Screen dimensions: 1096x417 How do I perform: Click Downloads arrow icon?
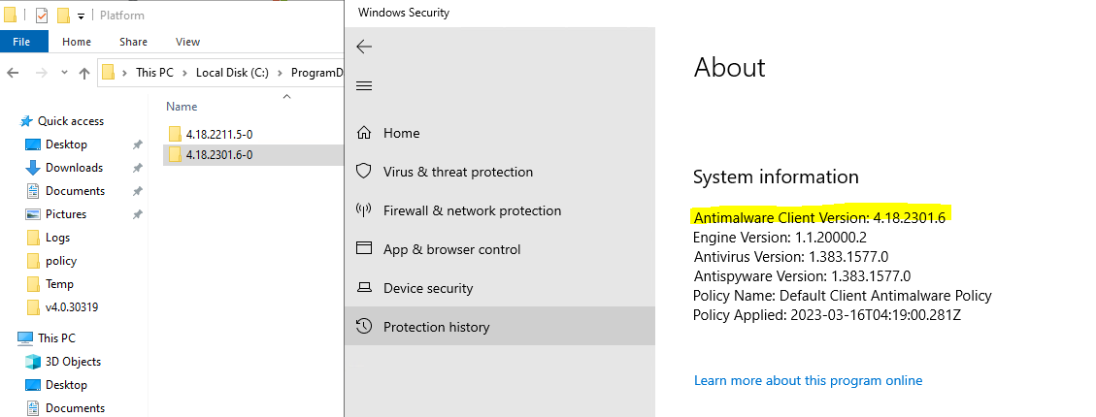[33, 168]
